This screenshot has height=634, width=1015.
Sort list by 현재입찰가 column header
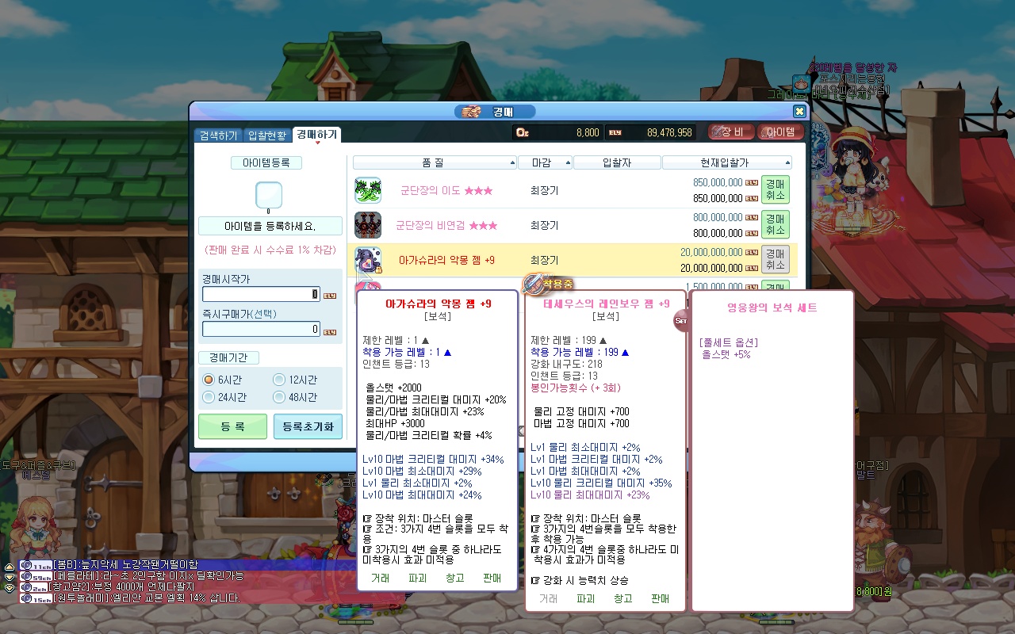pos(725,162)
